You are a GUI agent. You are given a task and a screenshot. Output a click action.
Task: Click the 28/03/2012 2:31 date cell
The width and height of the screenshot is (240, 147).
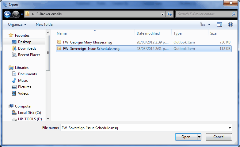click(x=152, y=49)
